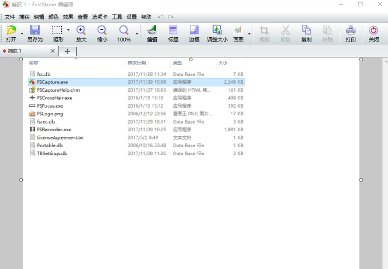Image resolution: width=388 pixels, height=269 pixels.
Task: Click the Open (打开) folder icon
Action: [x=11, y=31]
